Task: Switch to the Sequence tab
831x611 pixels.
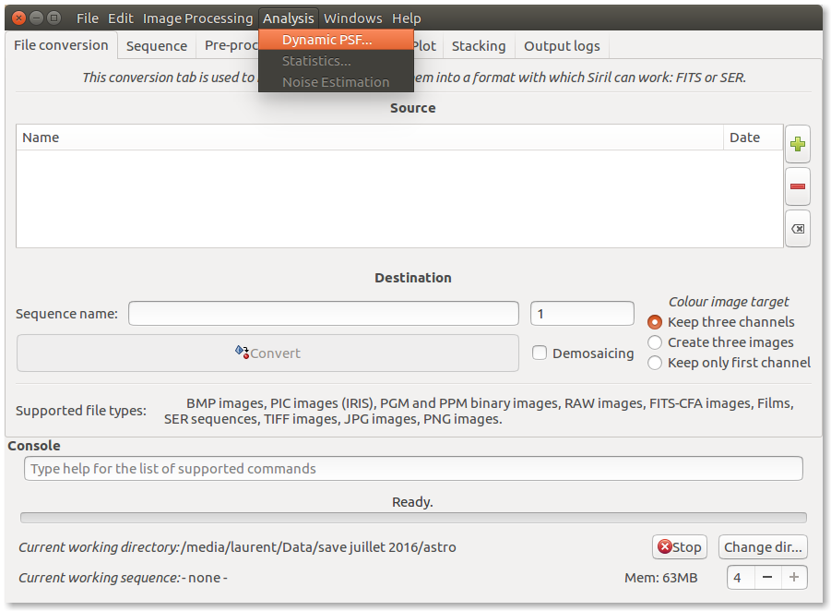Action: point(157,46)
